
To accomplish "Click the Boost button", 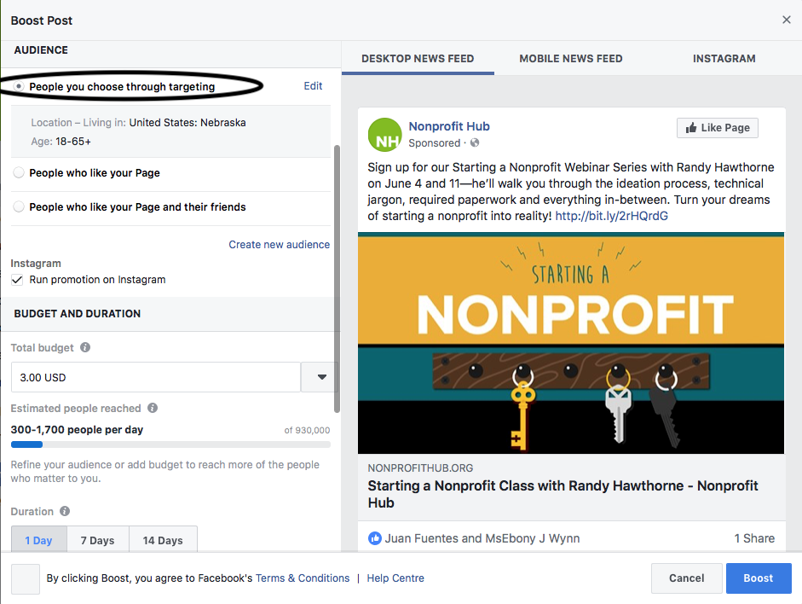I will pos(758,578).
